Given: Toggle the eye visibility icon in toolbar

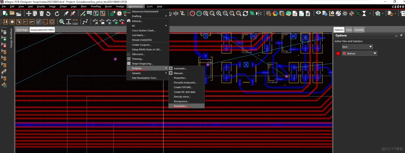Looking at the screenshot, I should coord(318,13).
